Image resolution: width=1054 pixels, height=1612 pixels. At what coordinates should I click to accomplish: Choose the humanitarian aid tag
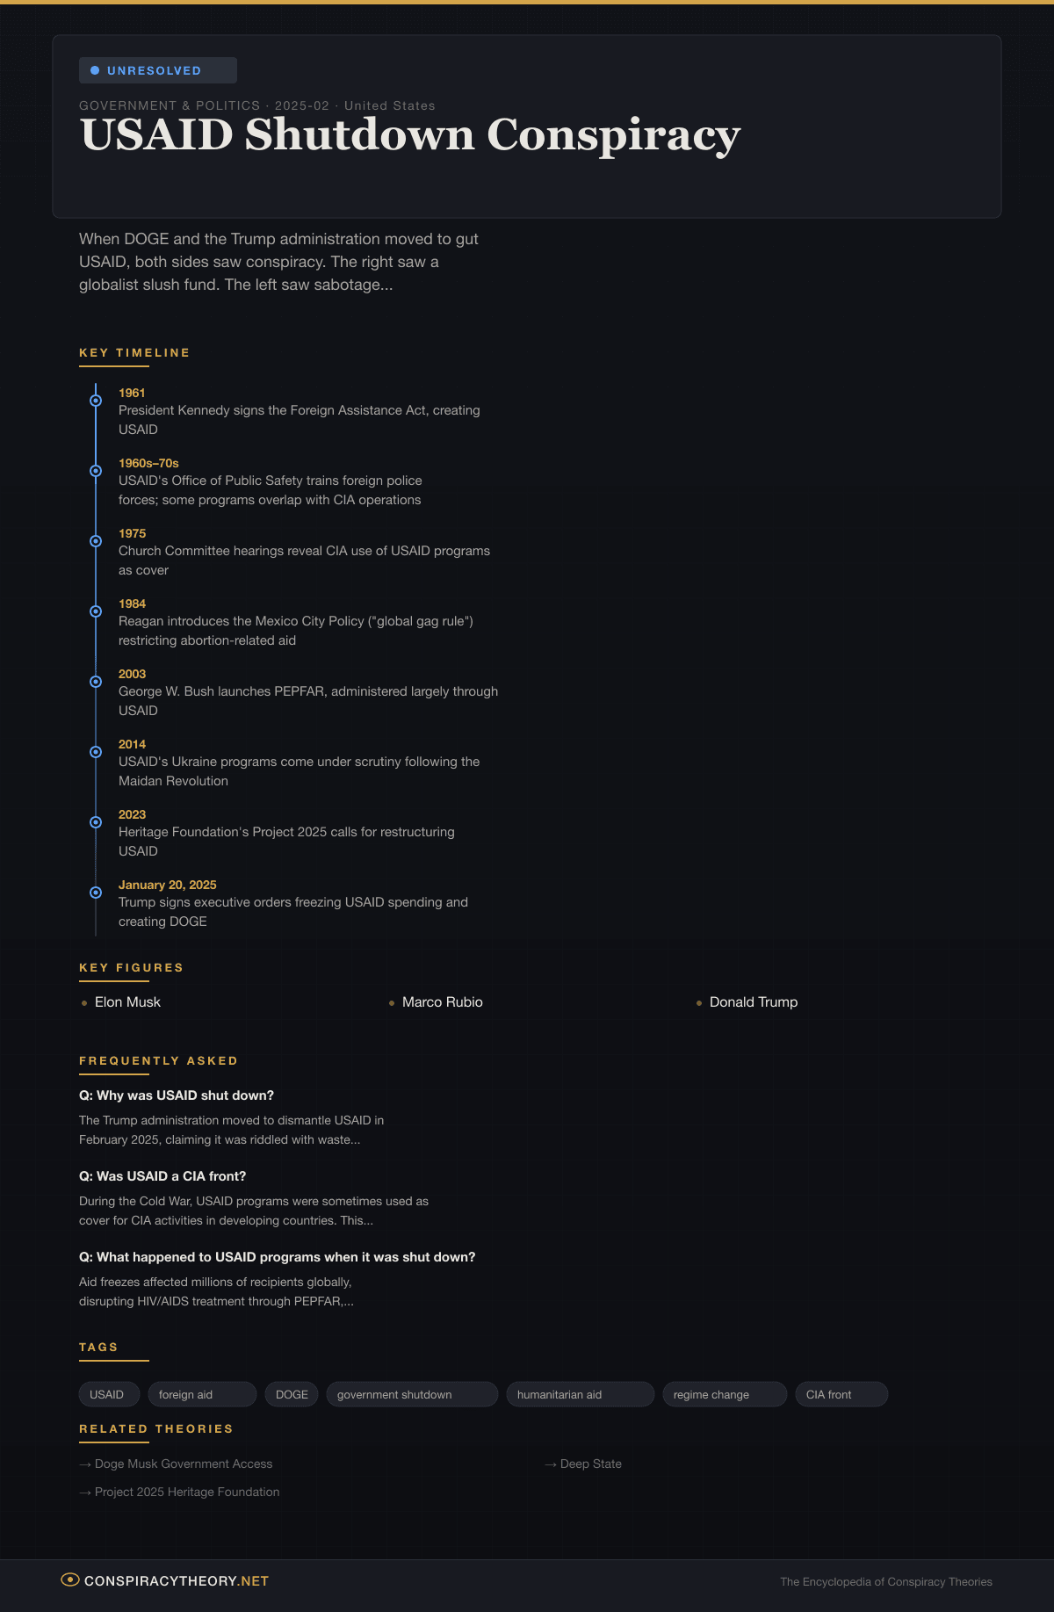(580, 1394)
